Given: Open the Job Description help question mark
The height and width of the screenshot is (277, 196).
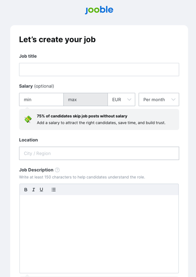Looking at the screenshot, I should click(x=57, y=170).
